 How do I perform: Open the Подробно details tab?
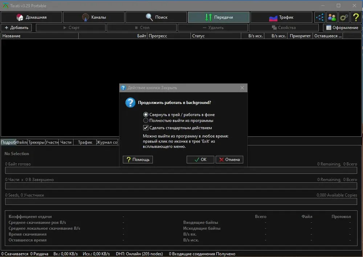click(8, 142)
